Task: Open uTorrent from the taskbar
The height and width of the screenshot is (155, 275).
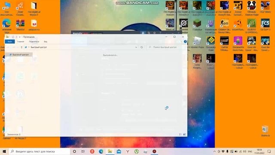Action: tap(137, 151)
